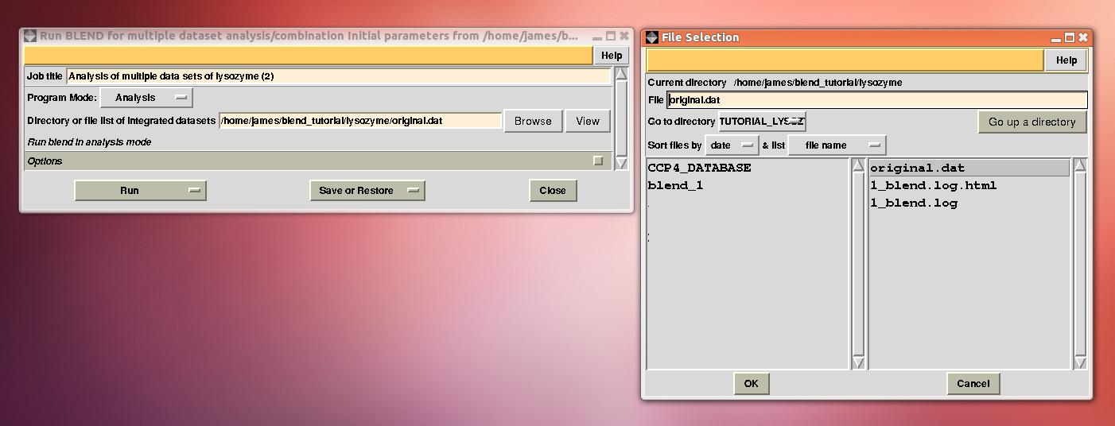Minimize the Run BLEND window

point(597,37)
